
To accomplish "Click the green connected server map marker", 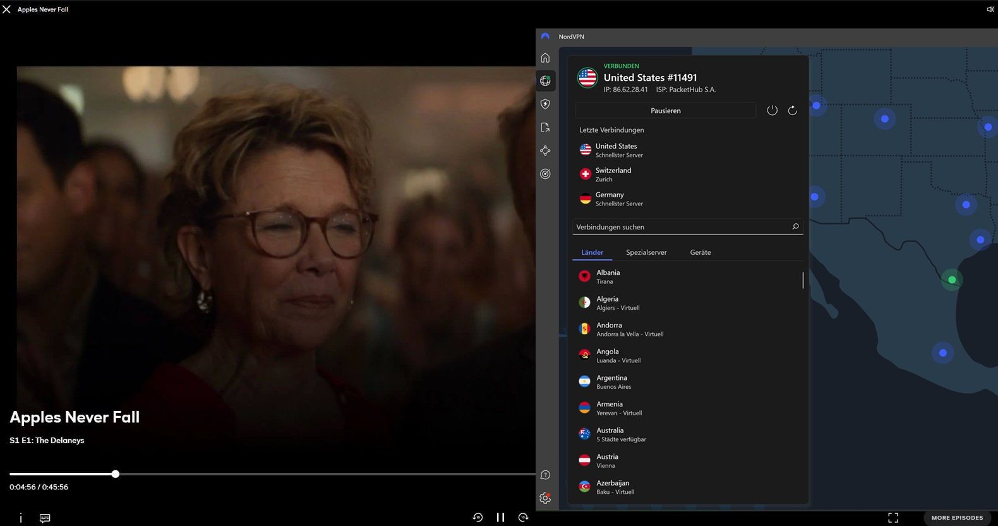I will point(952,279).
